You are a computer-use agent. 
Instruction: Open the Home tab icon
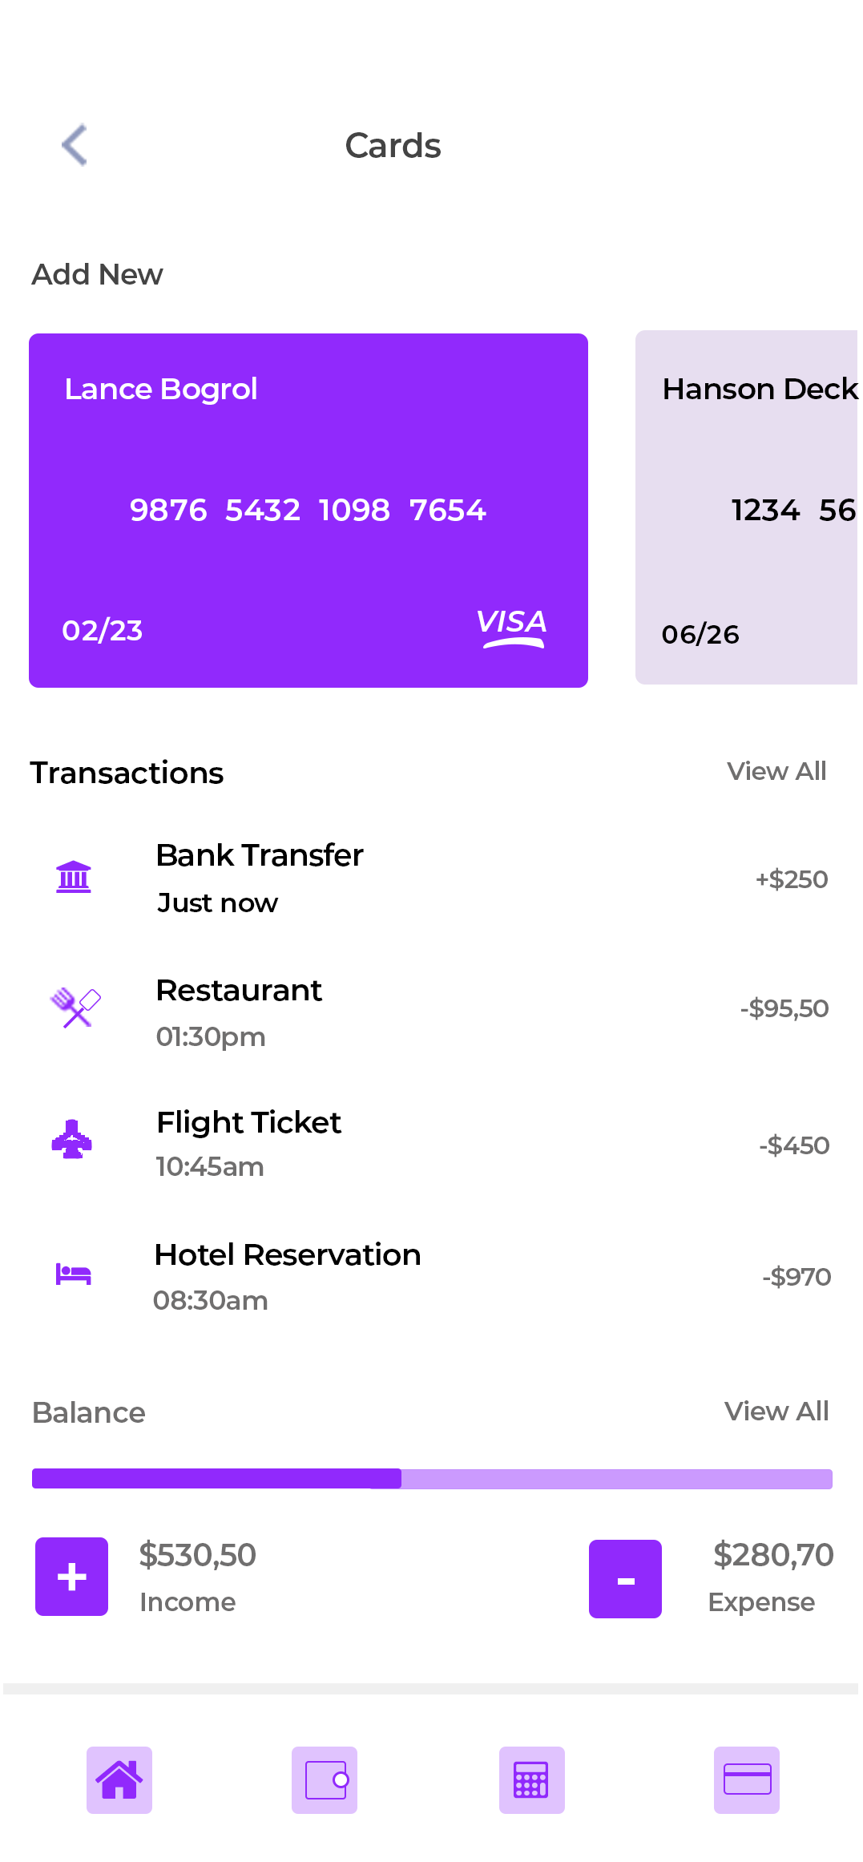pyautogui.click(x=119, y=1779)
